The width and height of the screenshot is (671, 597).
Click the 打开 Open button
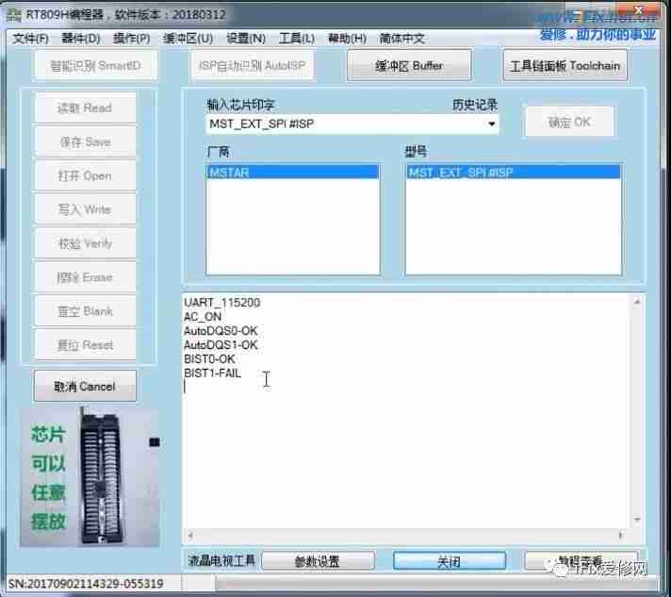(85, 175)
